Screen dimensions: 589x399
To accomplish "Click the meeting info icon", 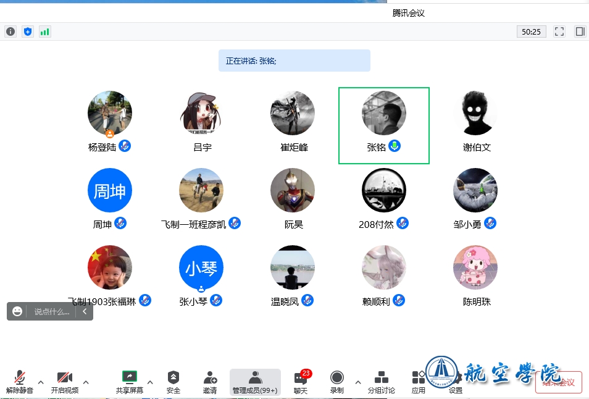I will [x=10, y=31].
